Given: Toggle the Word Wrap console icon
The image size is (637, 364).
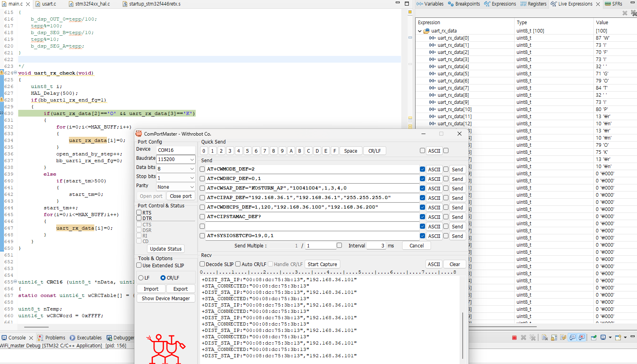Looking at the screenshot, I should click(563, 337).
